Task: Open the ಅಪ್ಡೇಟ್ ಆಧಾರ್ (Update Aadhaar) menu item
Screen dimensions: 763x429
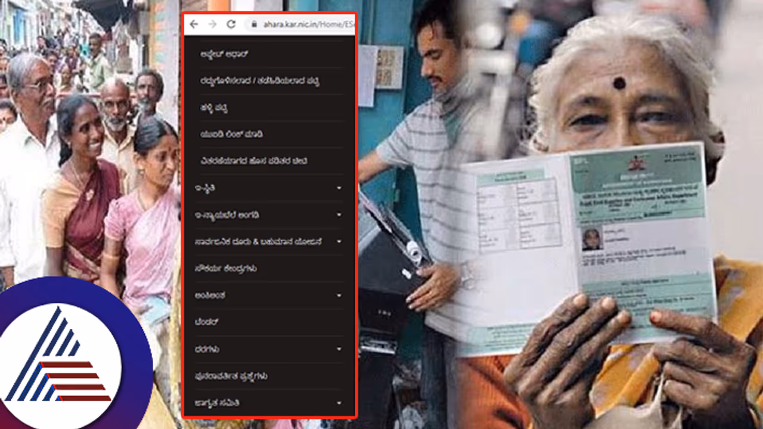Action: pos(224,54)
